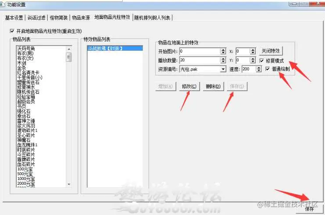Click the greyed 保存(S) button
Screen dimensions: 325x215
237,86
